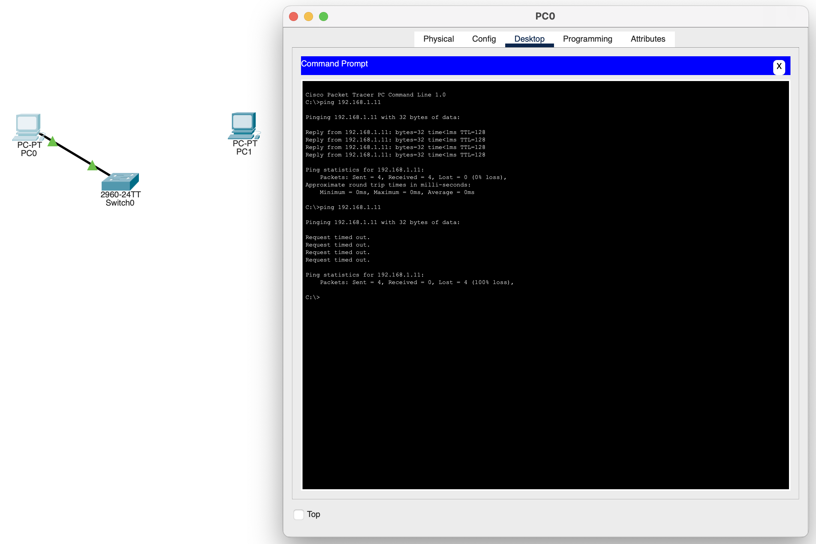Image resolution: width=816 pixels, height=544 pixels.
Task: Select the 2960-24TT Switch0 device icon
Action: (120, 182)
